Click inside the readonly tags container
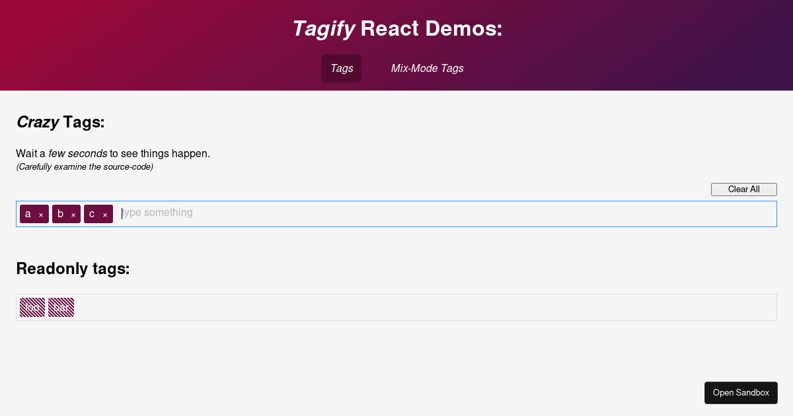Screen dimensions: 793x416 tap(397, 307)
